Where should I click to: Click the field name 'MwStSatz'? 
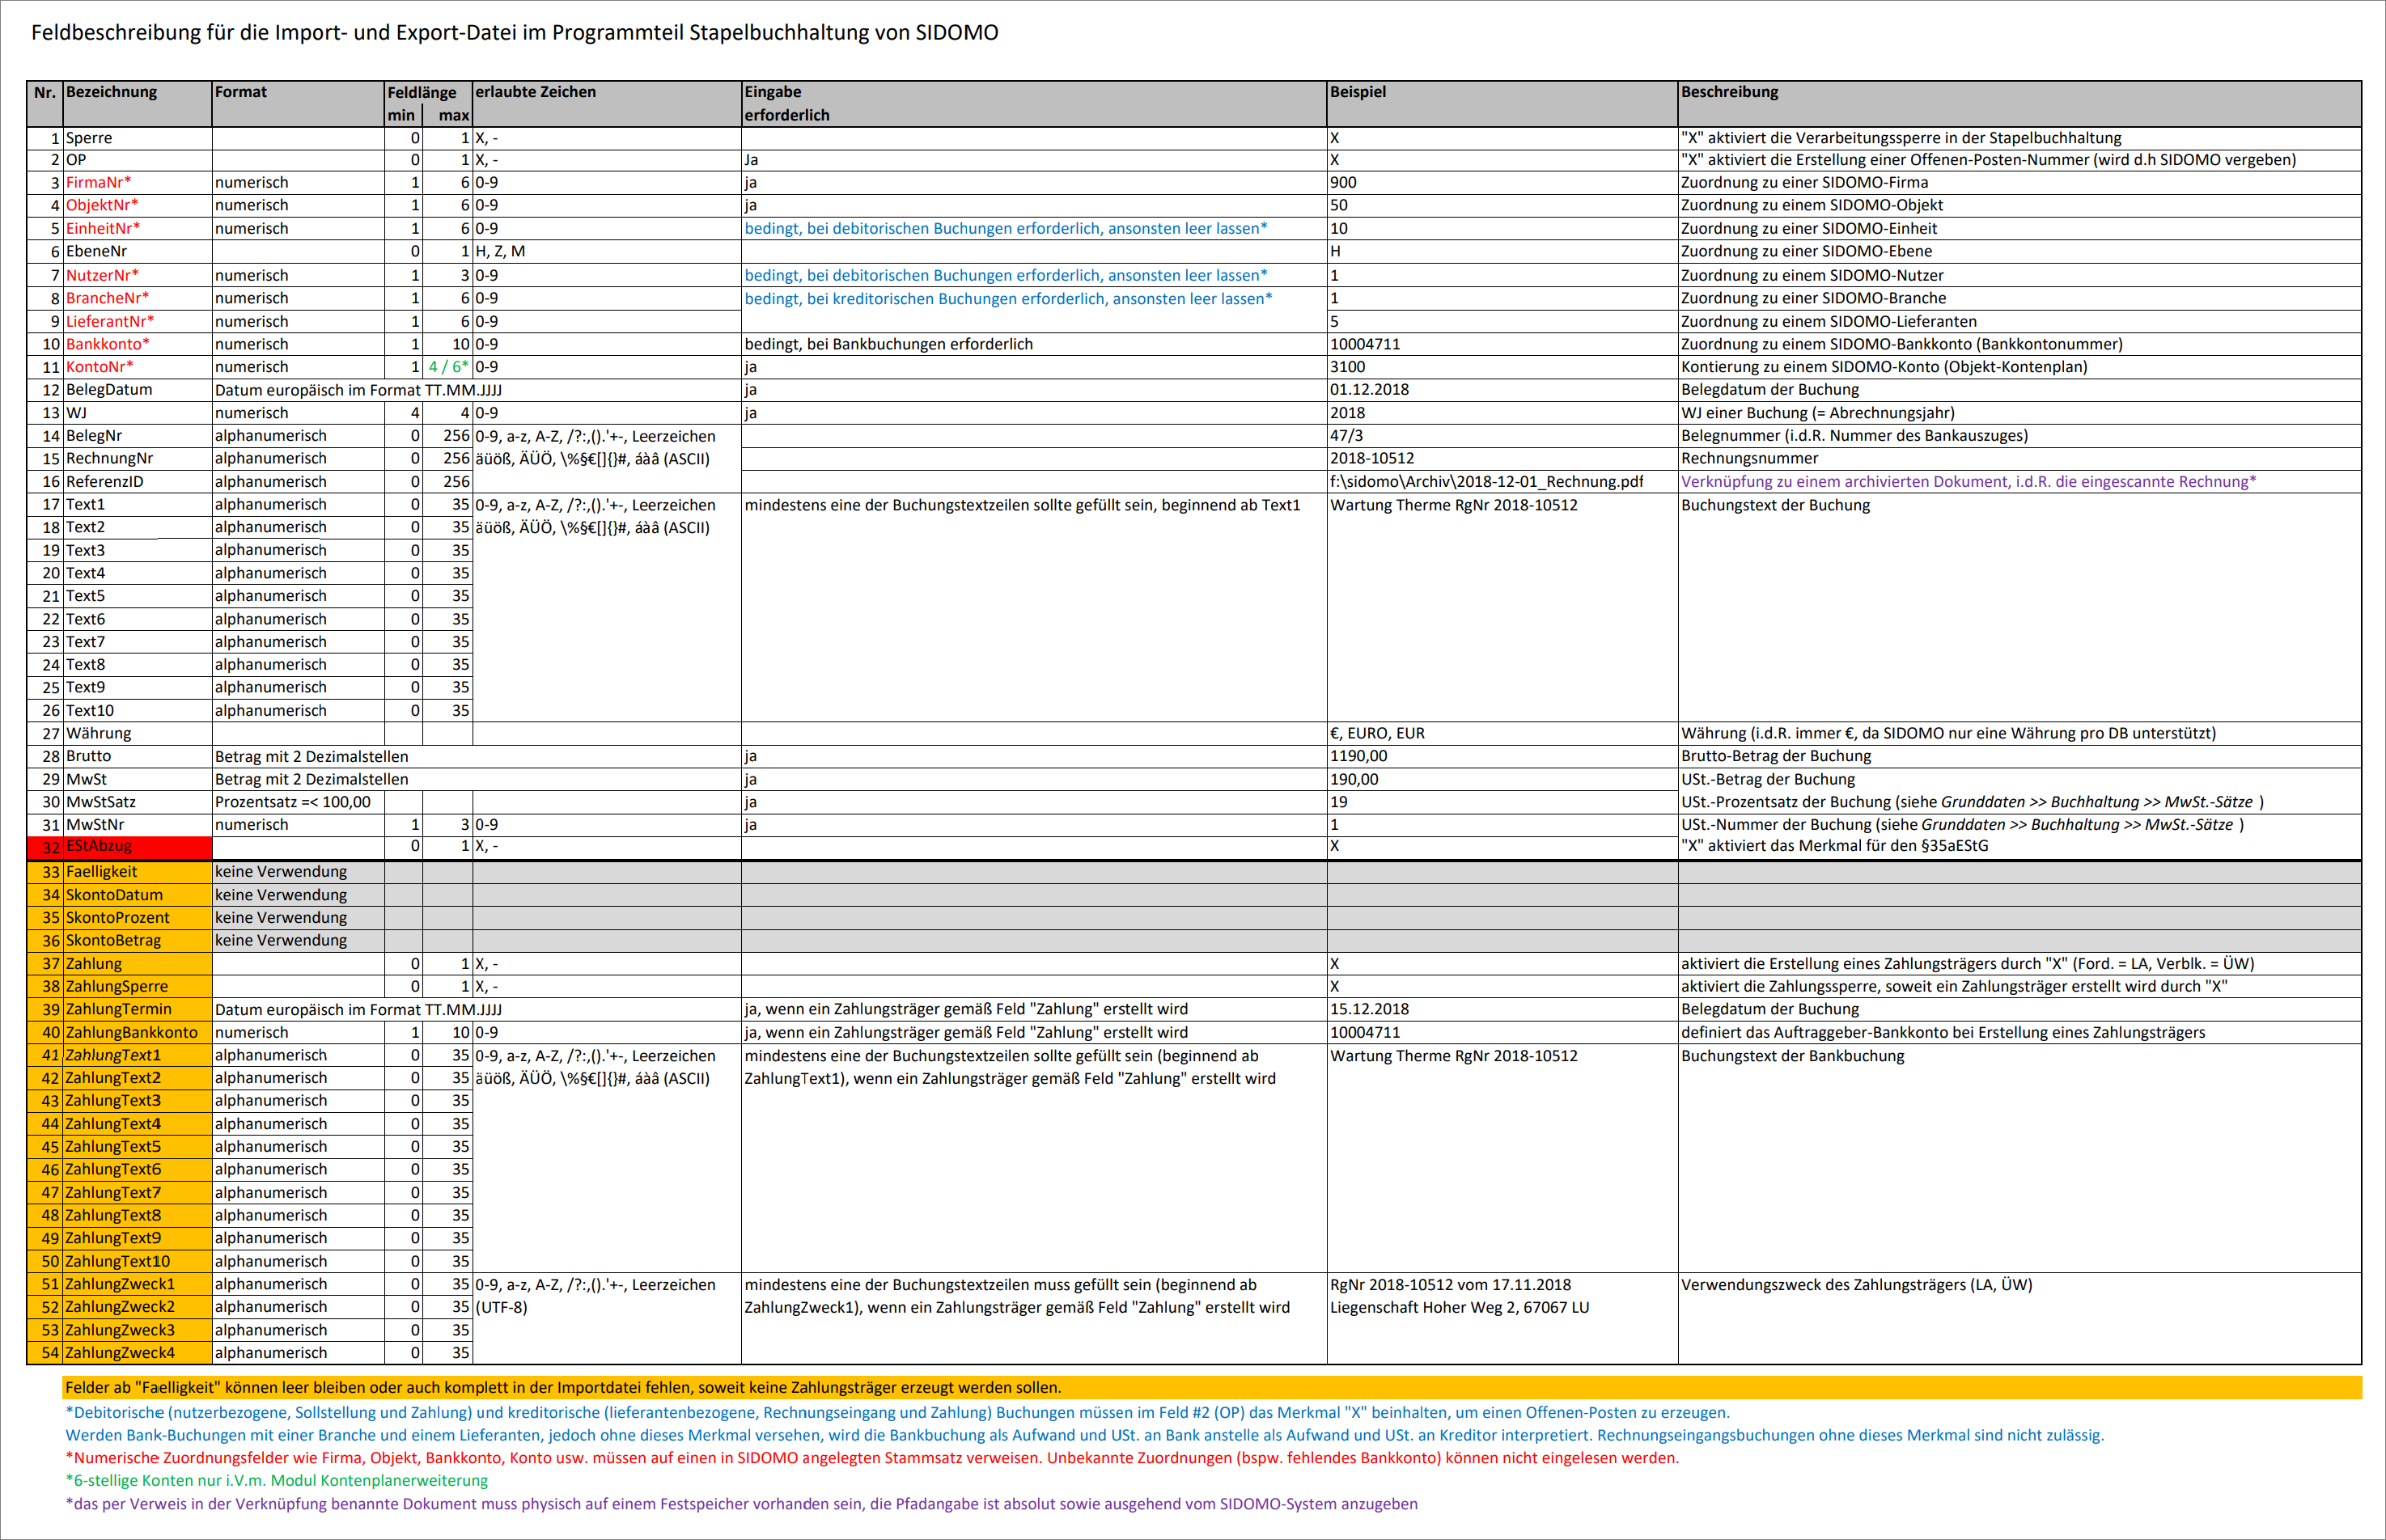[101, 802]
